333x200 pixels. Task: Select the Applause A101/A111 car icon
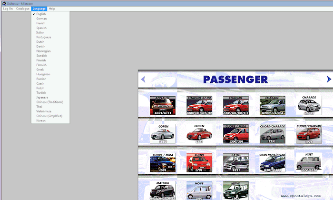click(x=163, y=105)
